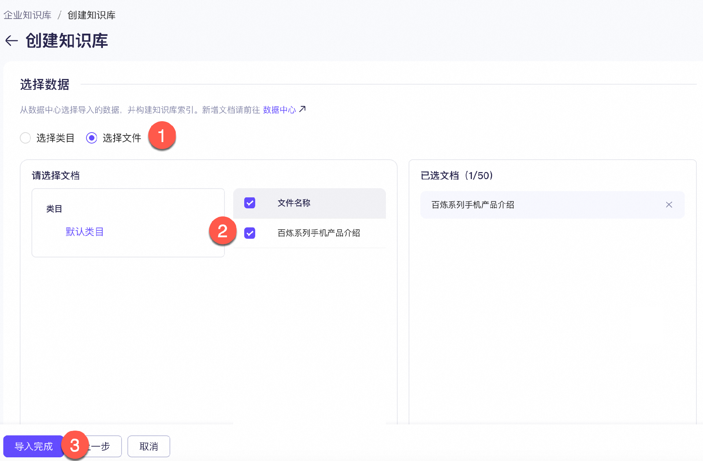
Task: Select the 选择文件 radio button
Action: pos(92,138)
